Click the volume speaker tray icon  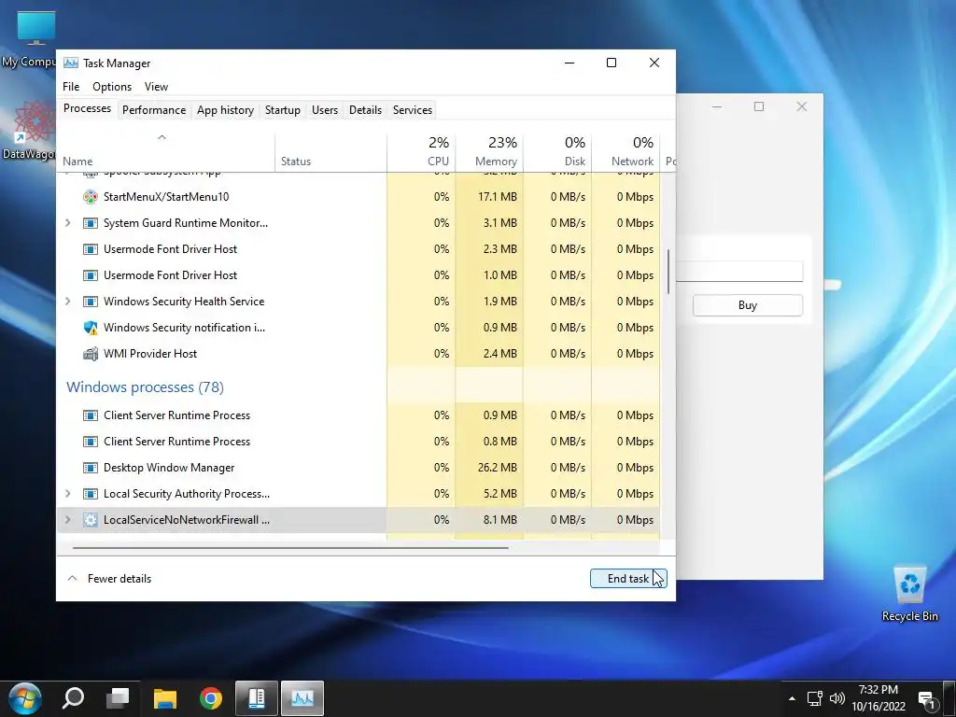pyautogui.click(x=837, y=698)
